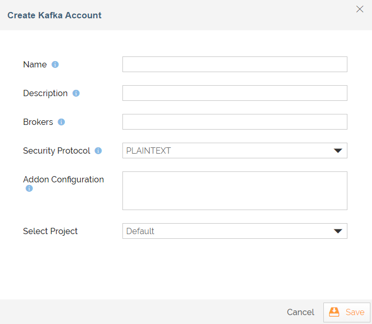
Task: Click the info icon beside Description
Action: click(76, 94)
